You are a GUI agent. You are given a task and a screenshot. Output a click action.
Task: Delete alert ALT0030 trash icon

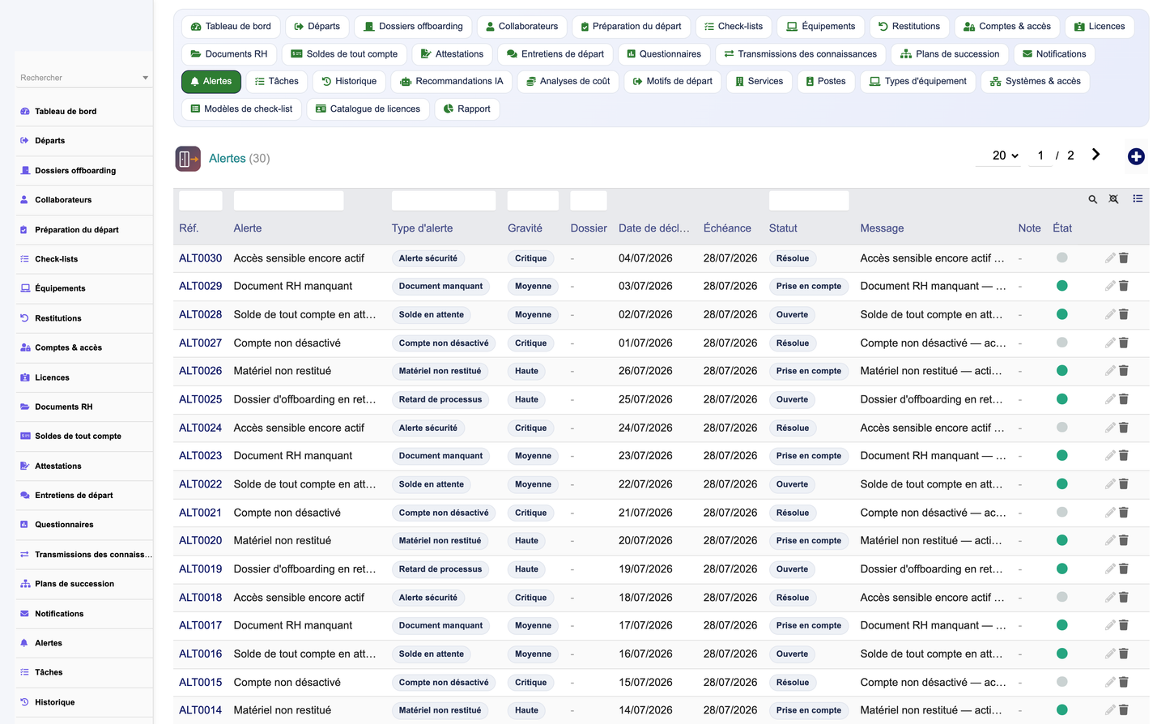(1124, 258)
